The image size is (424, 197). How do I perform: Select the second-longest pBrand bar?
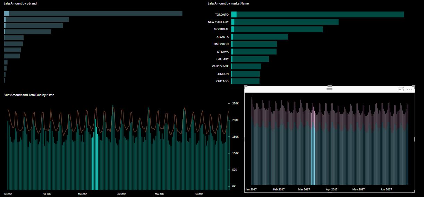36,19
